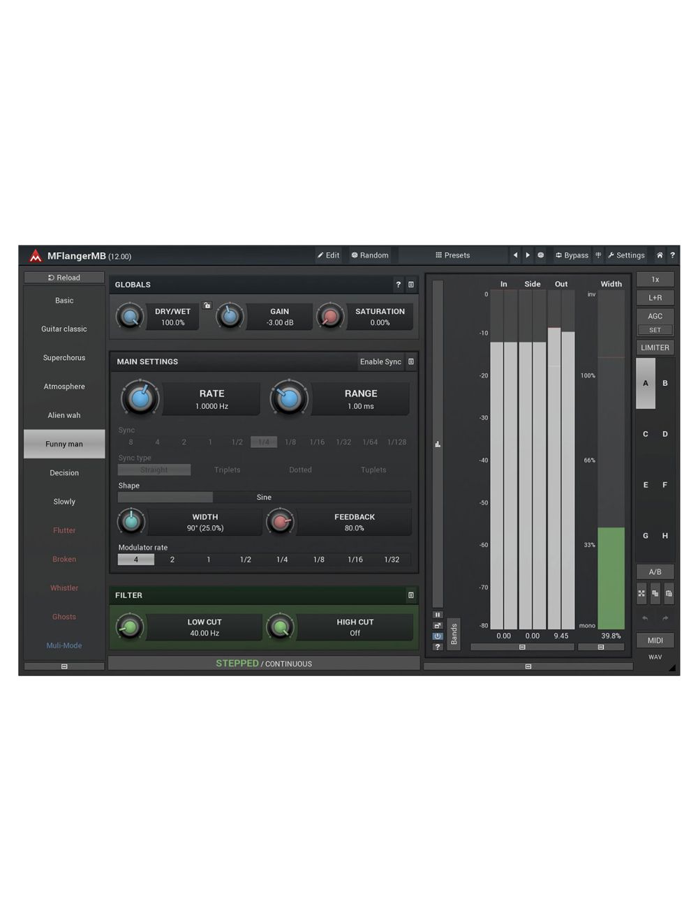Click the MIDI settings plug icon near Settings
Image resolution: width=698 pixels, height=921 pixels.
(x=598, y=255)
